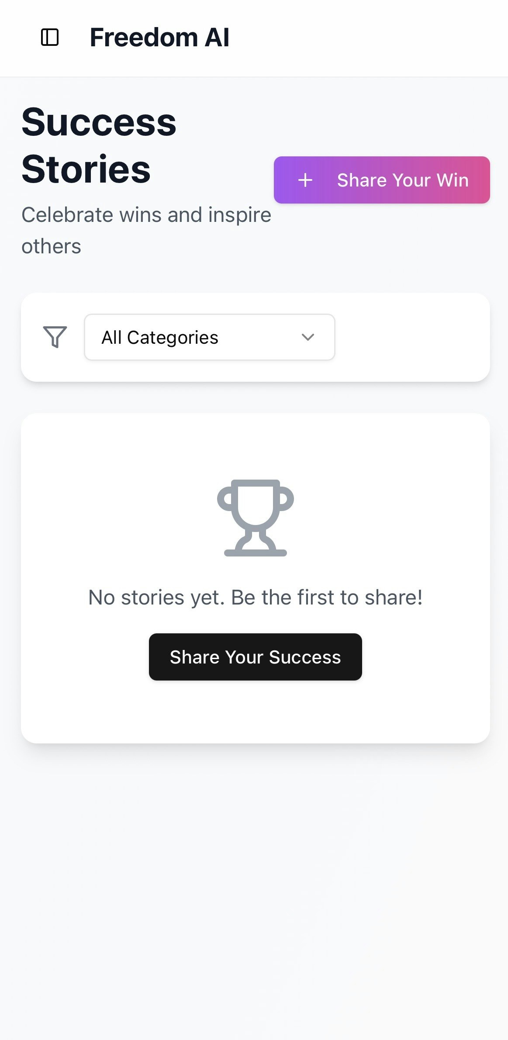Click the 'No stories yet' message
The width and height of the screenshot is (508, 1040).
point(255,597)
